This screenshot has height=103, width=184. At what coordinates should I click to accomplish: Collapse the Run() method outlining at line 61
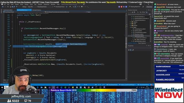coord(12,15)
